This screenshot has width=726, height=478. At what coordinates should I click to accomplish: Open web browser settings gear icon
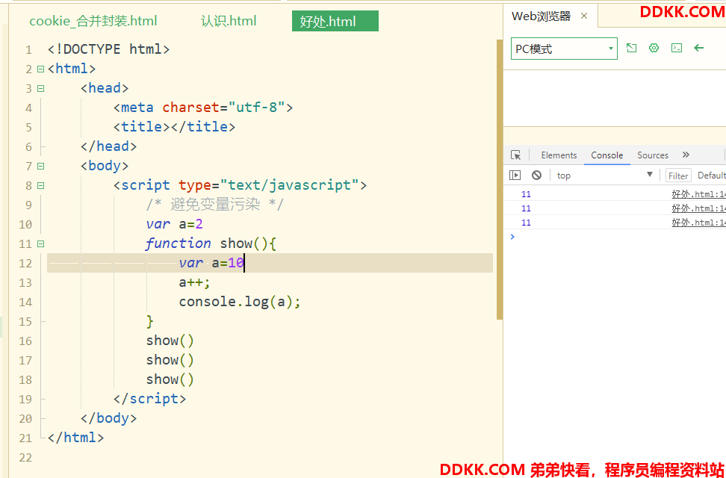pyautogui.click(x=654, y=48)
